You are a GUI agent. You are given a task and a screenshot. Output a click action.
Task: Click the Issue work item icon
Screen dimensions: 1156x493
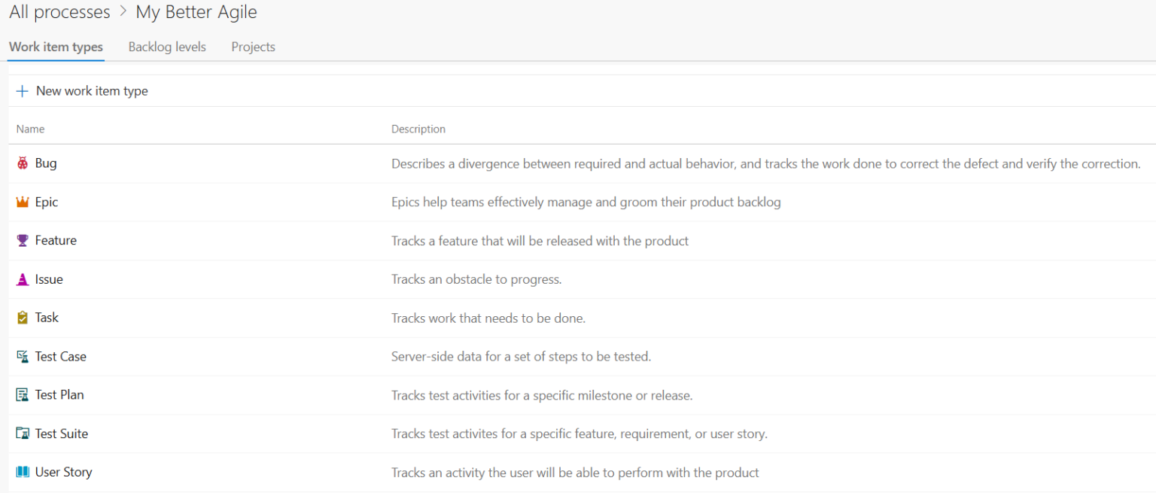pos(21,278)
